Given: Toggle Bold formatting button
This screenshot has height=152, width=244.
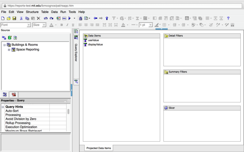Looking at the screenshot, I should pyautogui.click(x=61, y=25).
